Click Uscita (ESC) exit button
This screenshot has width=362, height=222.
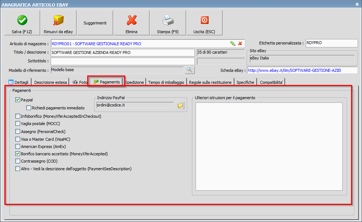coord(205,23)
